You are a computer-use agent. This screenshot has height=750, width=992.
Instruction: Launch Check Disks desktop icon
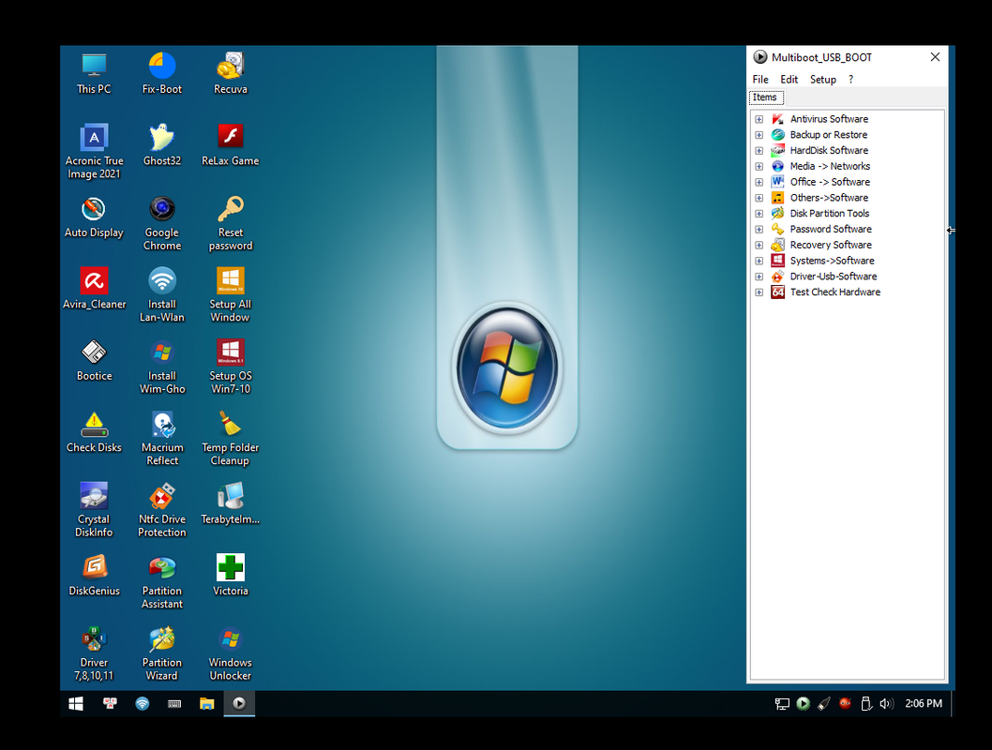(94, 432)
